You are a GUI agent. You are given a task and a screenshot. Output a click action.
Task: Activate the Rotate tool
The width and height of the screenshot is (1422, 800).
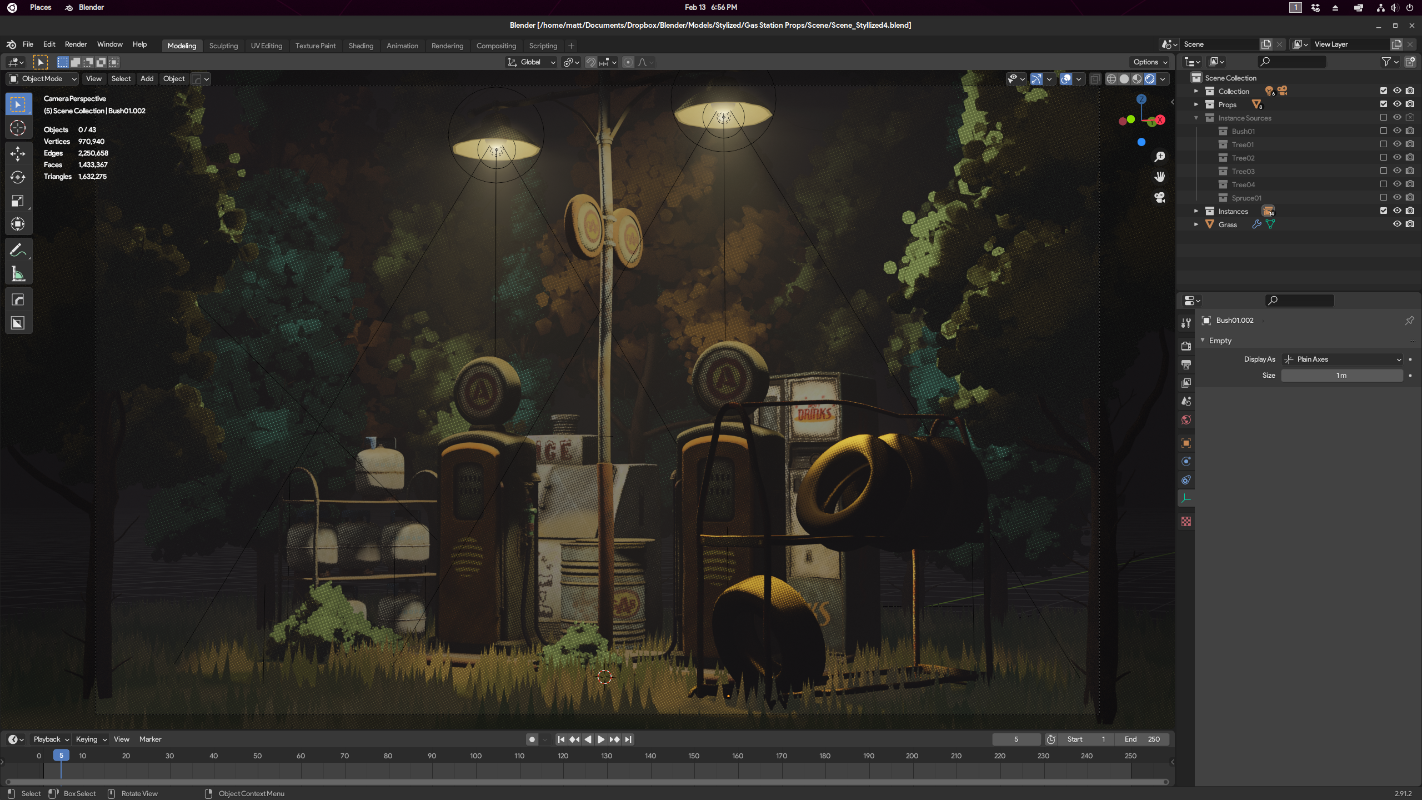click(18, 177)
